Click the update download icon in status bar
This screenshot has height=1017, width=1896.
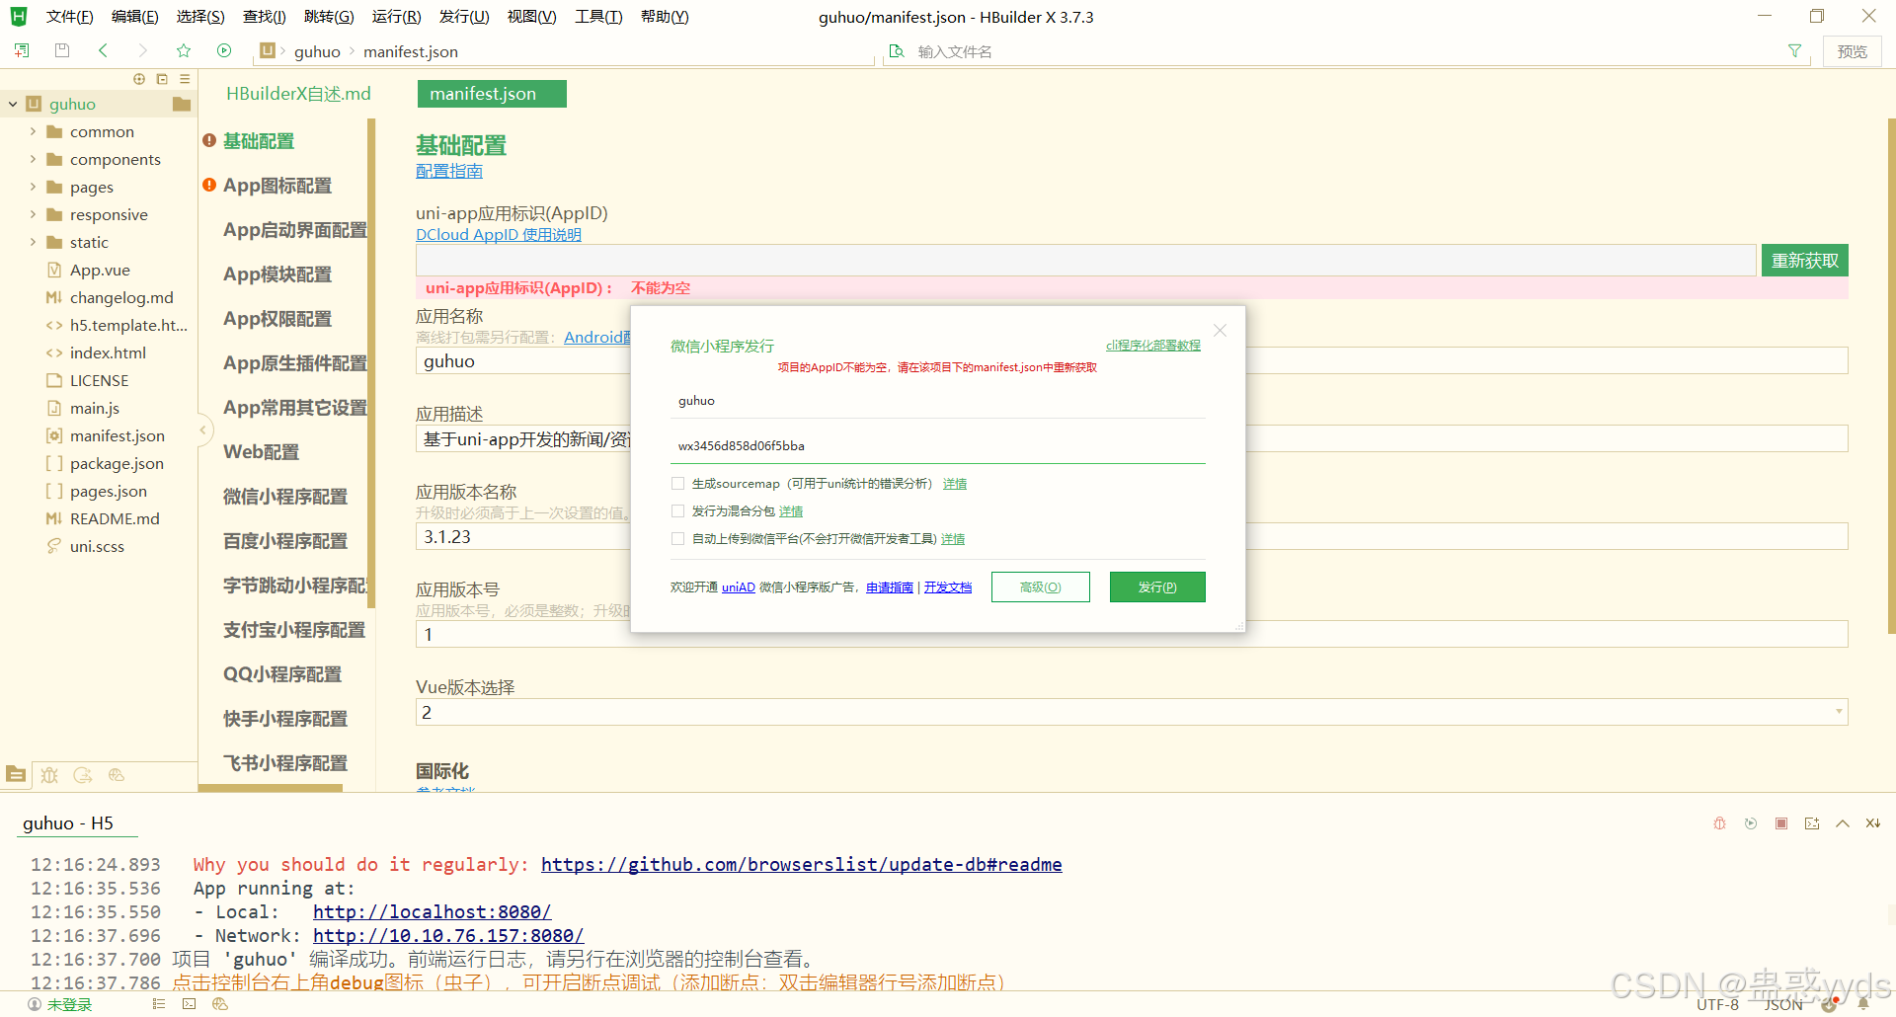(x=1829, y=1004)
